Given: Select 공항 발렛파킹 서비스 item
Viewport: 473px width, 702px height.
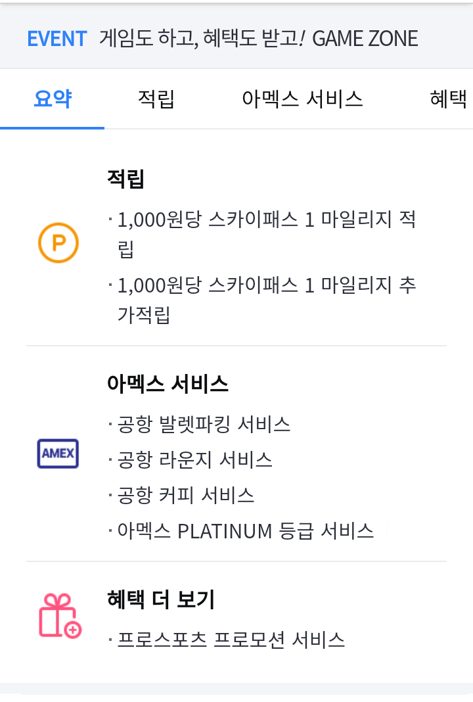Looking at the screenshot, I should (x=200, y=424).
